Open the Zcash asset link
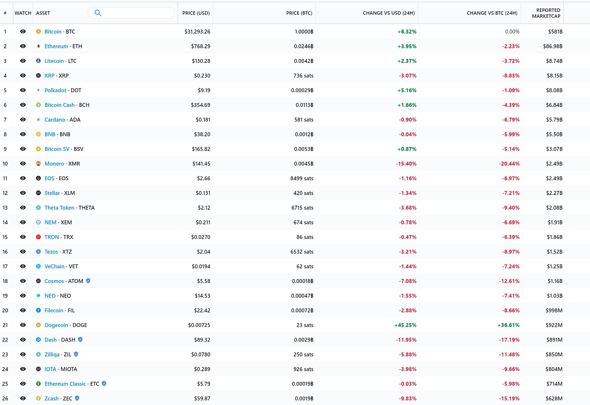 click(52, 398)
